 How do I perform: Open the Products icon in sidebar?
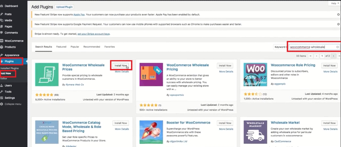(x=1, y=47)
